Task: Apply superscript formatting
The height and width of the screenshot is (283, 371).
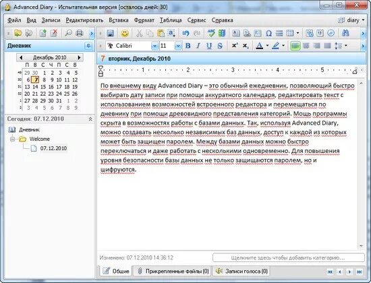Action: click(x=235, y=46)
